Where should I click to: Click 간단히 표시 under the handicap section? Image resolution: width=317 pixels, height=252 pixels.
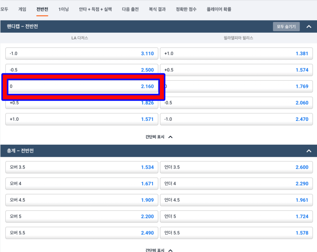[x=159, y=137]
